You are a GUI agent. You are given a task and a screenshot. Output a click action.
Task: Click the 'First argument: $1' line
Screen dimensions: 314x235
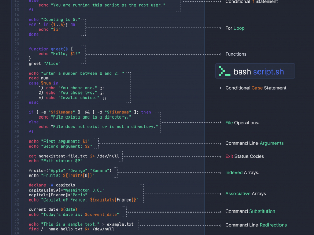pos(59,142)
